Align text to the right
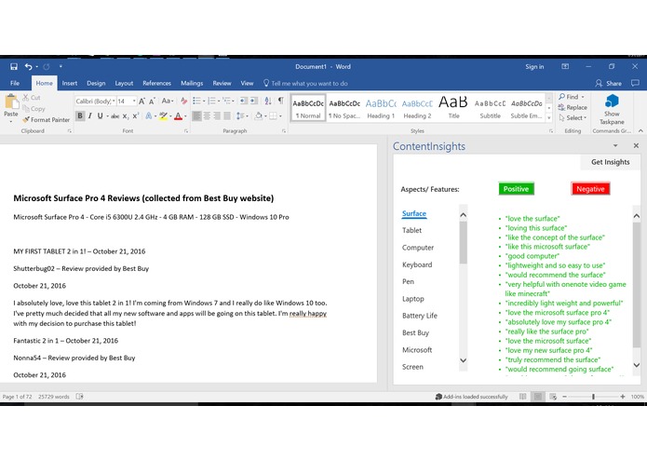The height and width of the screenshot is (460, 647). tap(217, 116)
